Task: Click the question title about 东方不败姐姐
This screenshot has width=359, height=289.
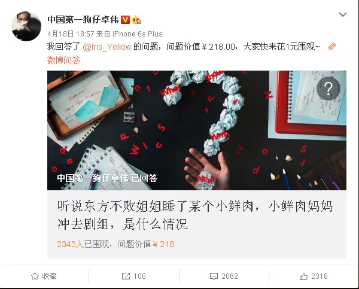Action: click(x=194, y=215)
